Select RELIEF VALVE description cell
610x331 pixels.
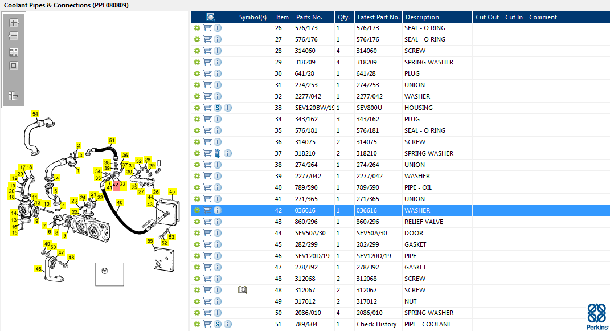coord(424,222)
